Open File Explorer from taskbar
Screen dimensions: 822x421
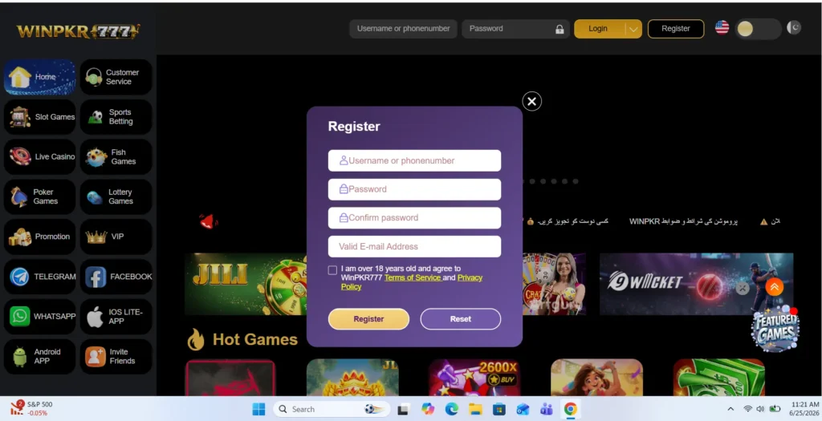pos(475,409)
